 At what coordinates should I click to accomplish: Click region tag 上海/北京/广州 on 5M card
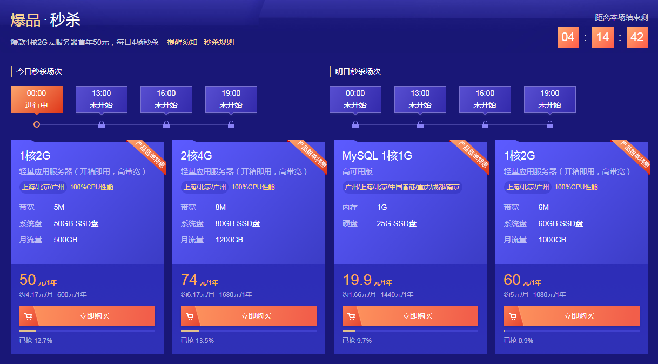point(43,187)
